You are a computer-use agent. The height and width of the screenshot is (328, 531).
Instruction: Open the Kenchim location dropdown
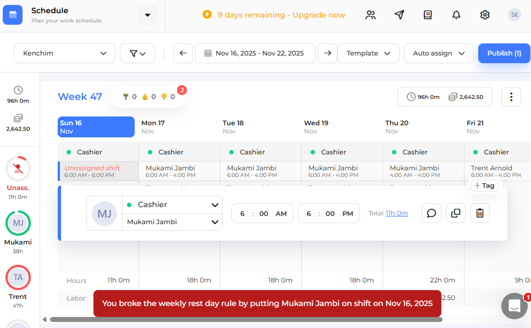click(64, 53)
